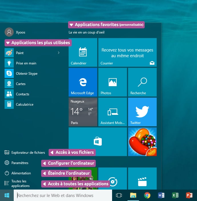197x201 pixels.
Task: Open the Courrier mail tile
Action: (x=127, y=52)
